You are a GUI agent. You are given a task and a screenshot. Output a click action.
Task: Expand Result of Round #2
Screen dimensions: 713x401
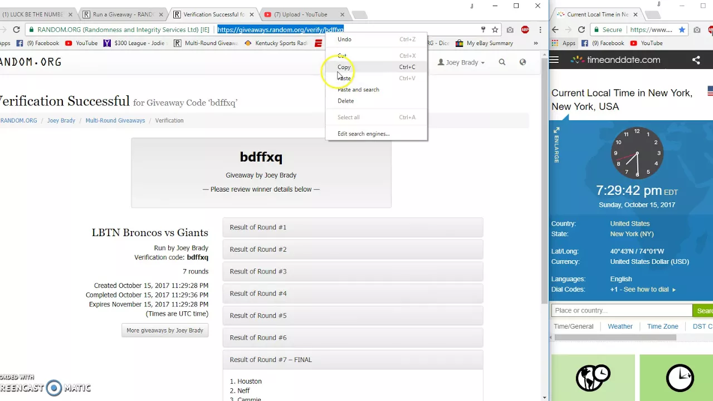point(353,250)
